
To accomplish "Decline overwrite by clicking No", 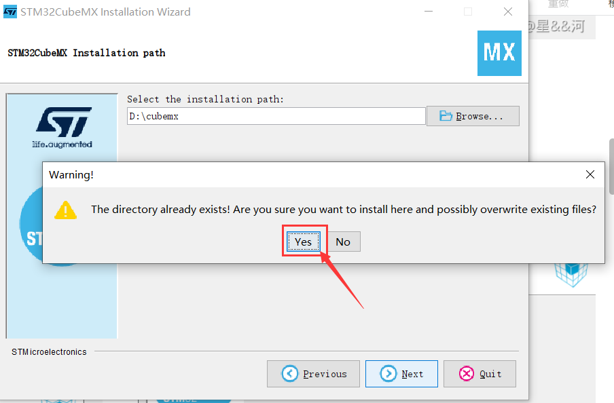I will click(343, 242).
